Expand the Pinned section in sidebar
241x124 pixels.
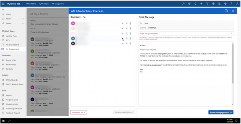click(x=23, y=23)
